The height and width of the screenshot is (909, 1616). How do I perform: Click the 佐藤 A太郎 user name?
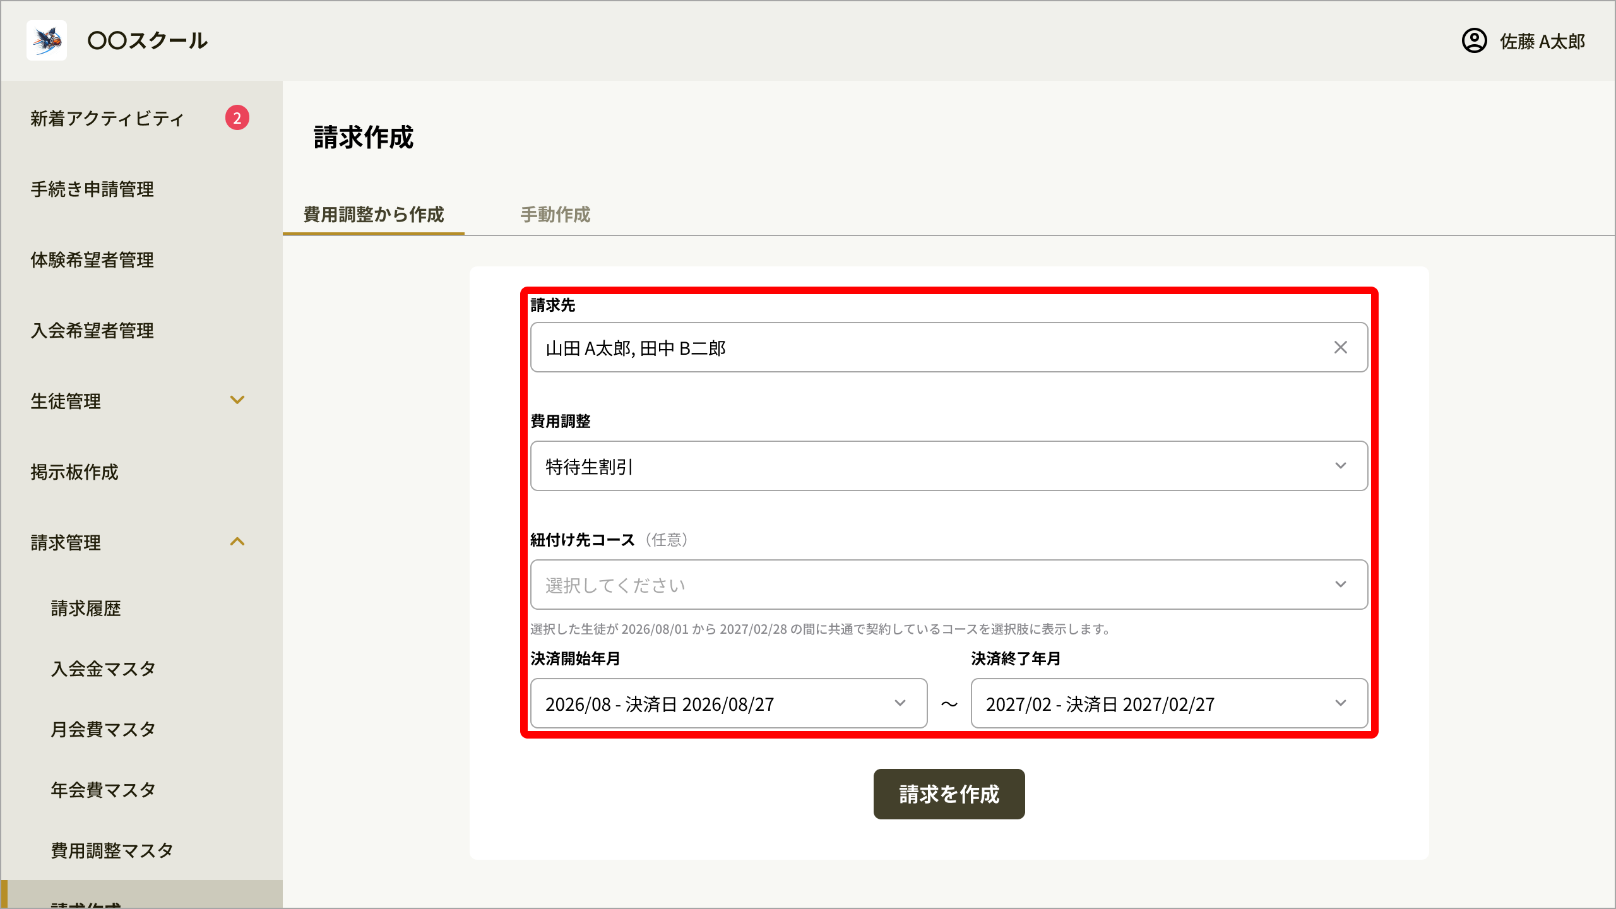[x=1543, y=42]
